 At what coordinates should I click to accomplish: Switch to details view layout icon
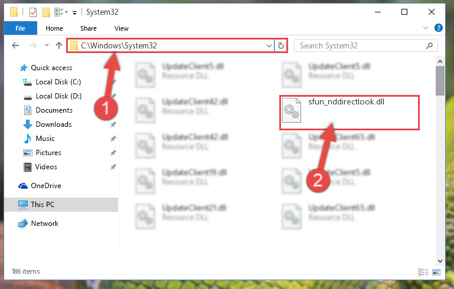pyautogui.click(x=423, y=272)
